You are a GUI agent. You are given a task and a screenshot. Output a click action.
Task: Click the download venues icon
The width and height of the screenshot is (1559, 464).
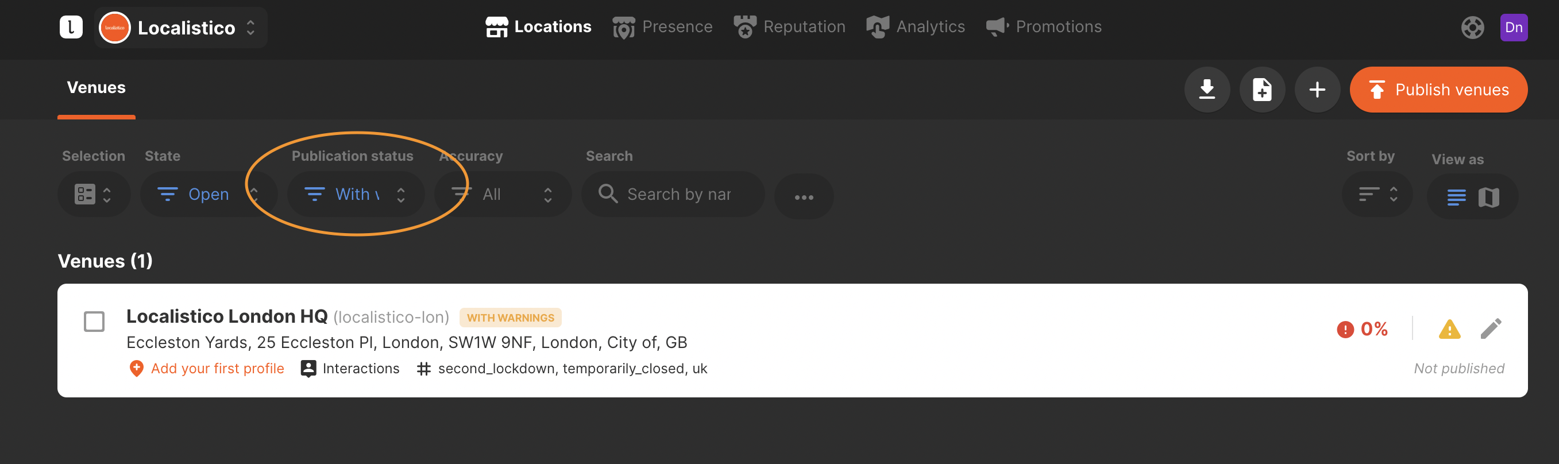[x=1207, y=90]
